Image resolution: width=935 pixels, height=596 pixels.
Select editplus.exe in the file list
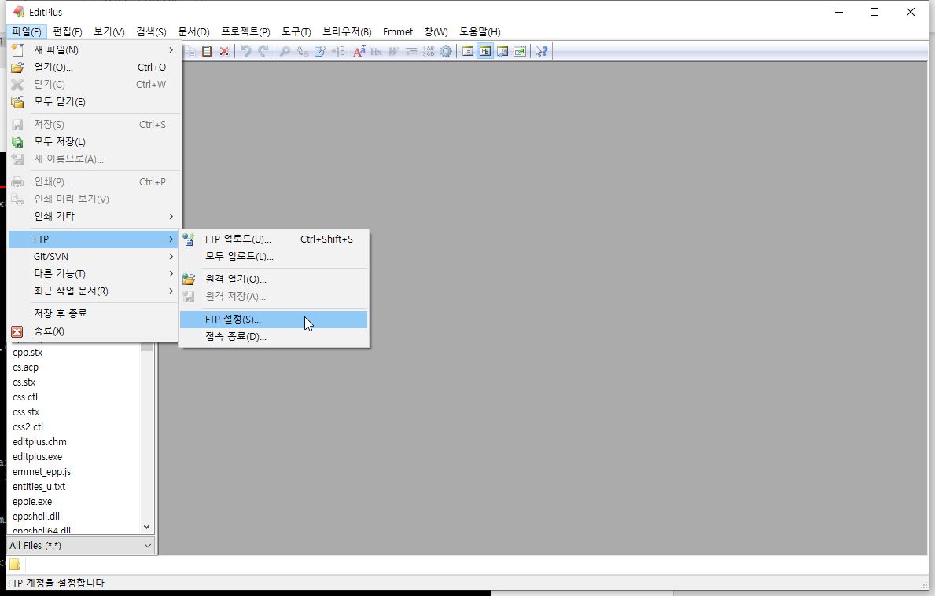tap(37, 457)
